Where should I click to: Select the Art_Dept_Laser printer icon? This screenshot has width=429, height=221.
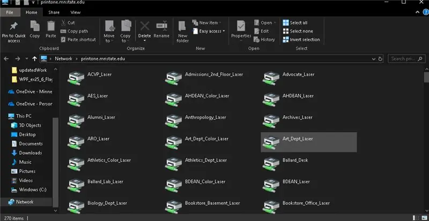tap(271, 142)
